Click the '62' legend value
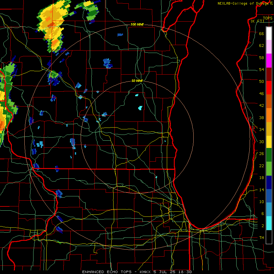This screenshot has width=274, height=274. coord(262,46)
